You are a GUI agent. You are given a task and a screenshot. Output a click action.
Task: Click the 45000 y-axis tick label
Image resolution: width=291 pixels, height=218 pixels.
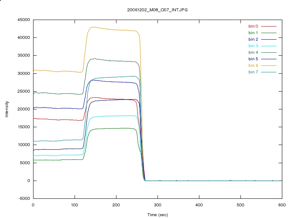click(x=24, y=20)
